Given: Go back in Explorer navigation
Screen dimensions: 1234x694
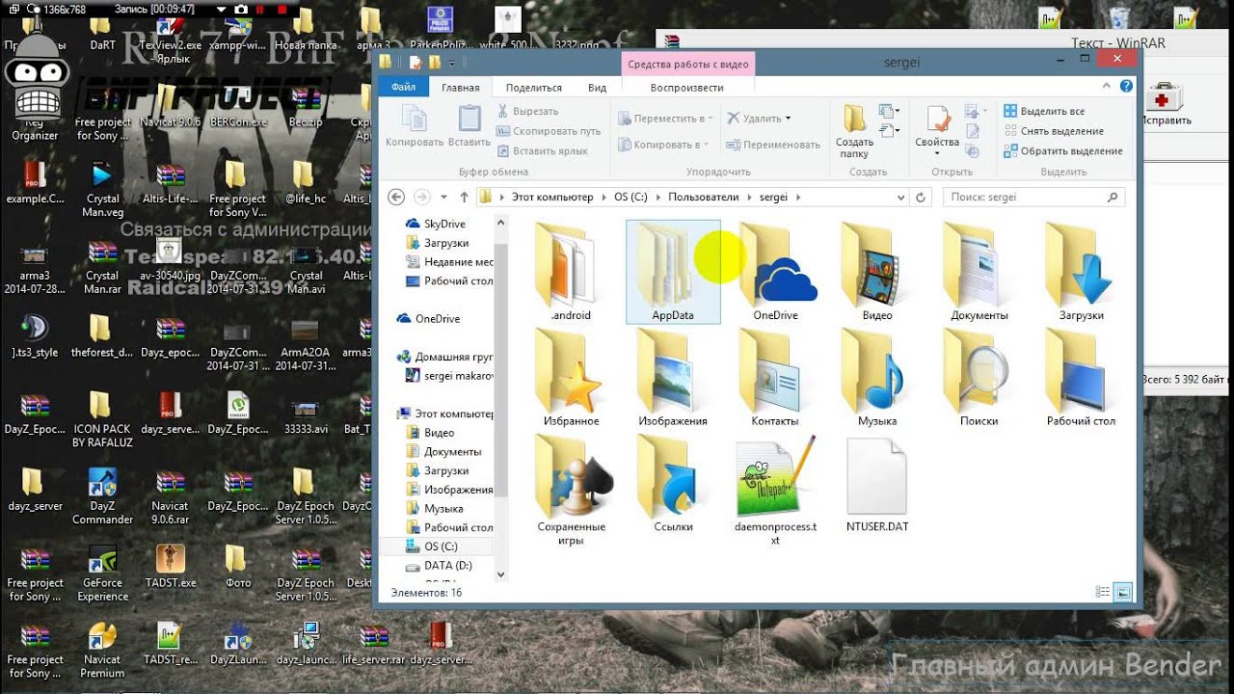Looking at the screenshot, I should click(x=395, y=197).
